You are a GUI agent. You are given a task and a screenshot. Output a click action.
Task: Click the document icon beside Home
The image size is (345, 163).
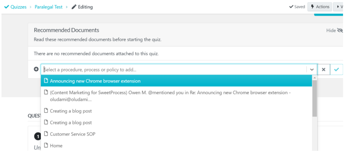46,146
